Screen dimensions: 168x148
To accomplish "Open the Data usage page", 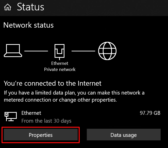I will point(124,135).
